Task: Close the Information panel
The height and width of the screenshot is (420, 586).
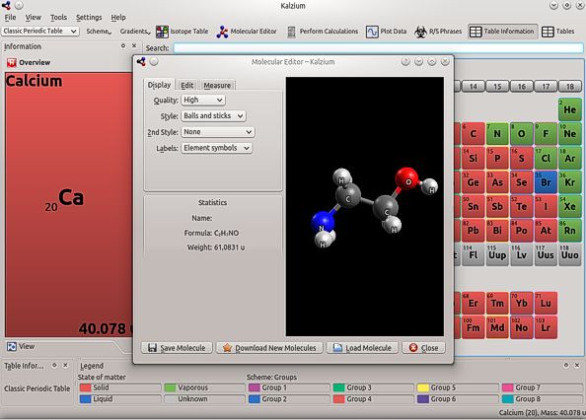Action: point(134,46)
